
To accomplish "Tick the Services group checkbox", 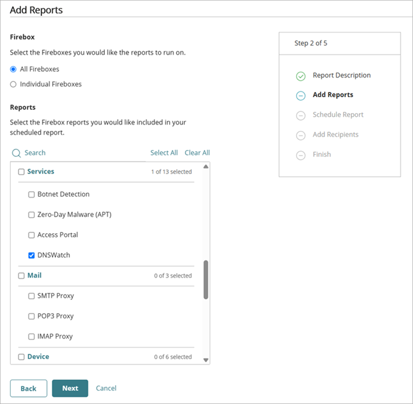I will (21, 172).
